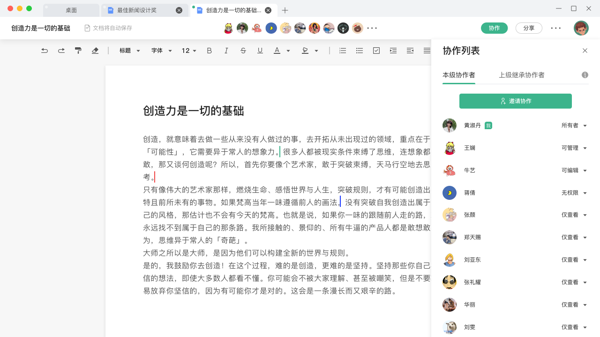Open the highlight color picker arrow
The height and width of the screenshot is (337, 600).
(316, 51)
